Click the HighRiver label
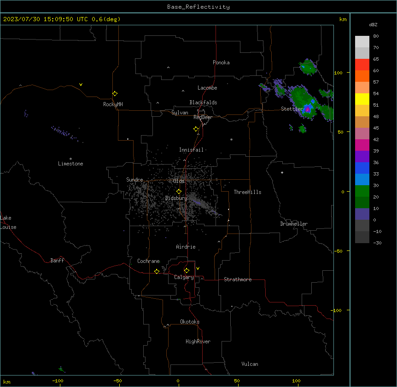This screenshot has width=397, height=387. click(198, 341)
